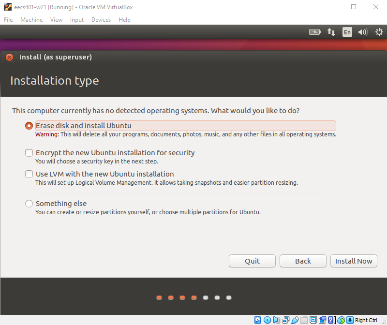Click the Ubuntu battery indicator icon
The image size is (387, 325).
pyautogui.click(x=315, y=32)
